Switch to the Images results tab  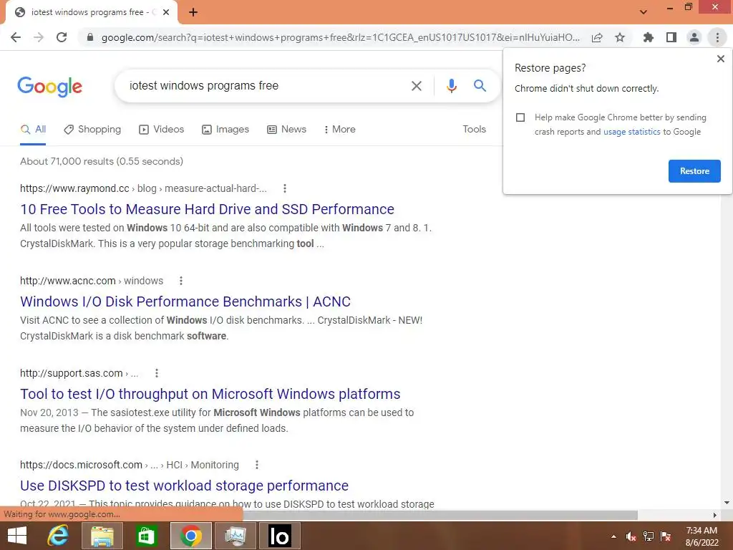(x=225, y=130)
